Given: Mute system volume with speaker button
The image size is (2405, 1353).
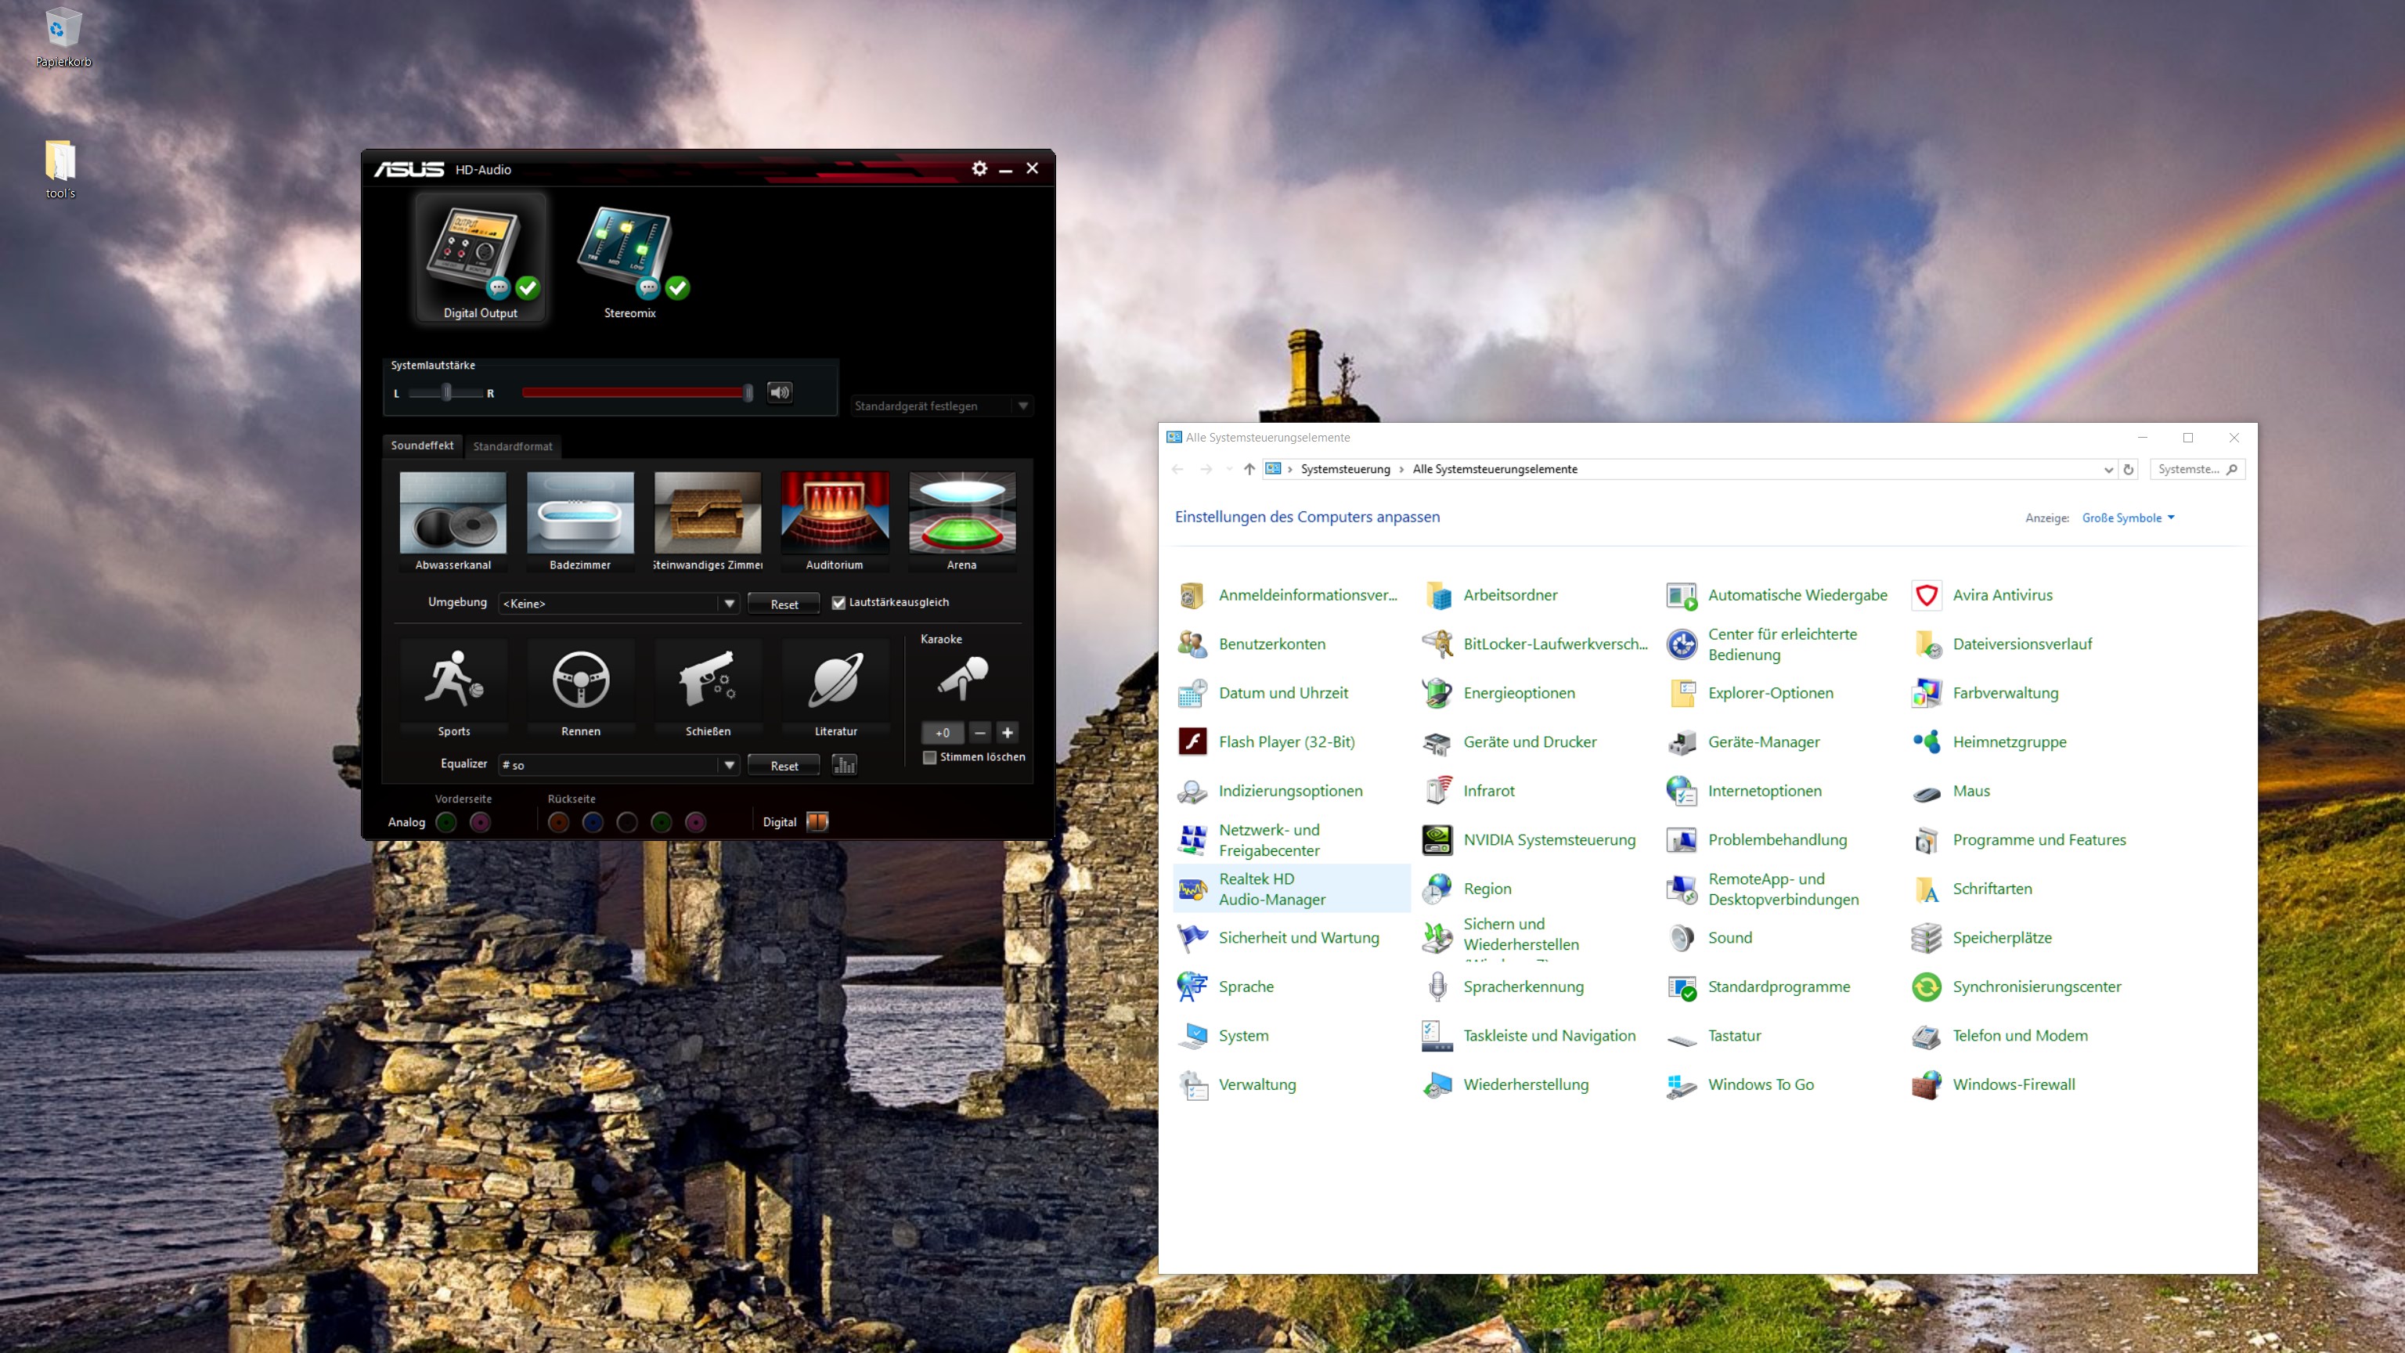Looking at the screenshot, I should (780, 392).
